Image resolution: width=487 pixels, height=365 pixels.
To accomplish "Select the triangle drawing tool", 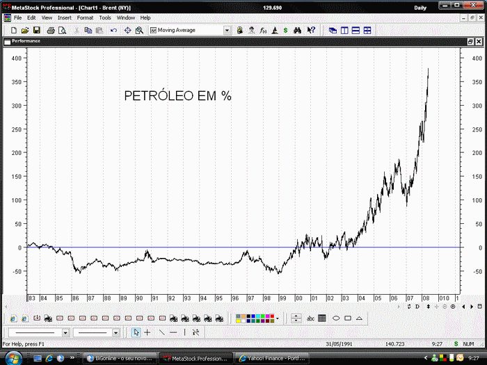I will (x=360, y=318).
